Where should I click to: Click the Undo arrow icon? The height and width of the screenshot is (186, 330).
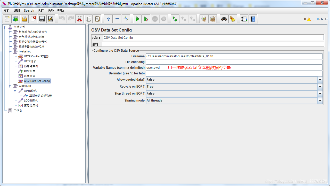pos(62,19)
